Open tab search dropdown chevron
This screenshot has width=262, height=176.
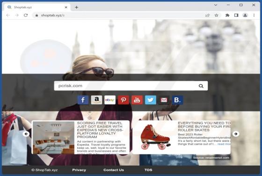[216, 5]
